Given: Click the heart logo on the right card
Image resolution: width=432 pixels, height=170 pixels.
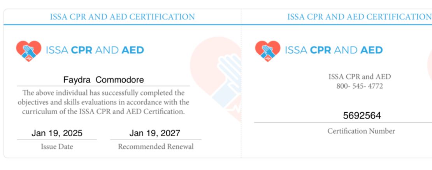Looking at the screenshot, I should tap(267, 51).
